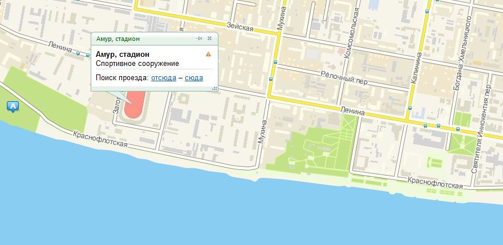The height and width of the screenshot is (245, 503).
Task: Click the Зейская street label
Action: tap(240, 27)
